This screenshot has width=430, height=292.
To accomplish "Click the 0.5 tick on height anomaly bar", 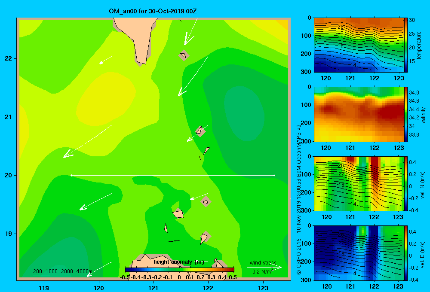I will 233,277.
